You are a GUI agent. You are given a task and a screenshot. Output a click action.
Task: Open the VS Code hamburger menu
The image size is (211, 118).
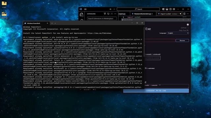(85, 9)
